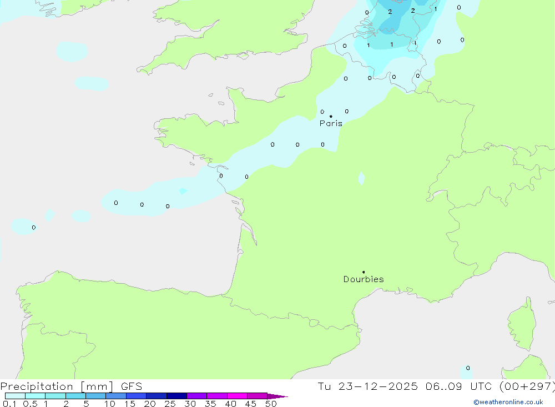The width and height of the screenshot is (555, 407).
Task: Pick the 15–20 mm legend swatch
Action: click(x=137, y=396)
